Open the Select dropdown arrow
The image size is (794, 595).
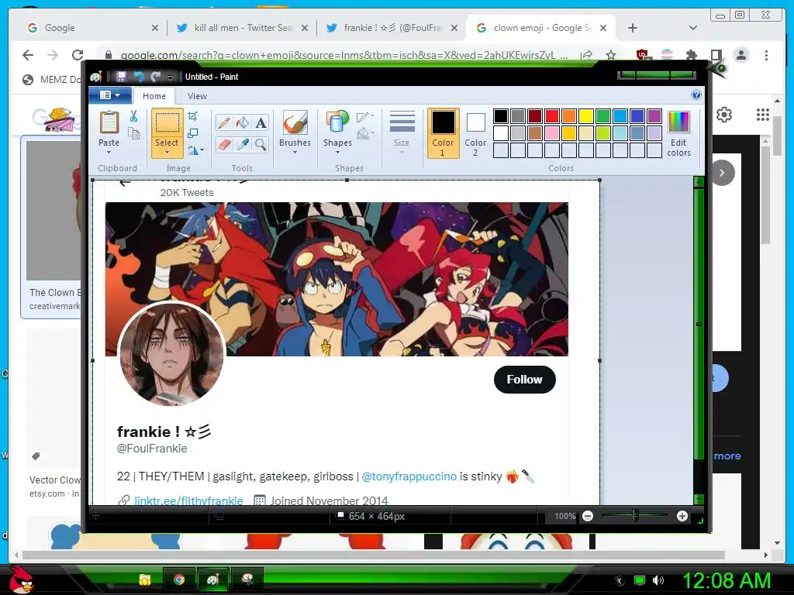tap(167, 153)
